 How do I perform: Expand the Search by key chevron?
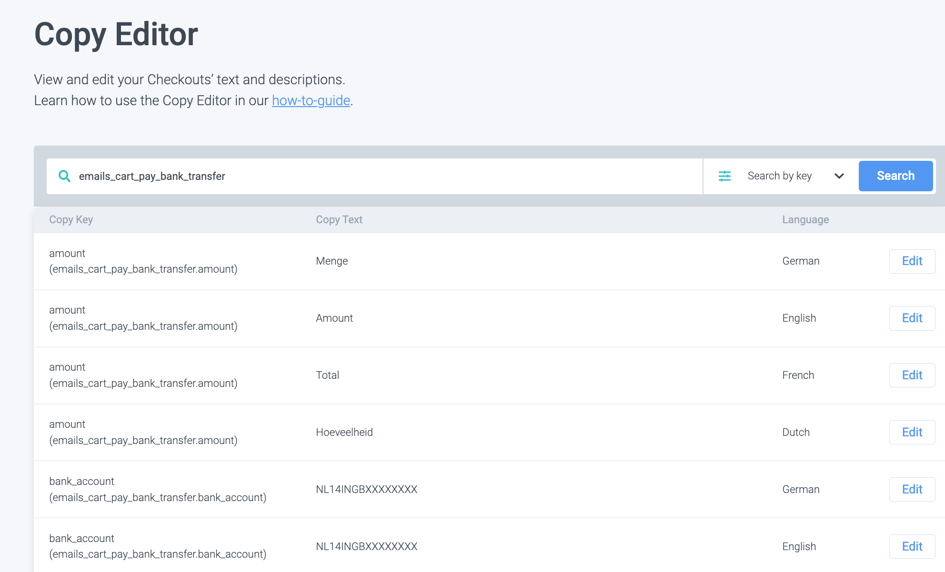(839, 176)
